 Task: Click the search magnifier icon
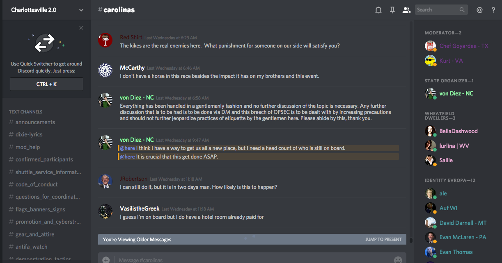pos(462,10)
